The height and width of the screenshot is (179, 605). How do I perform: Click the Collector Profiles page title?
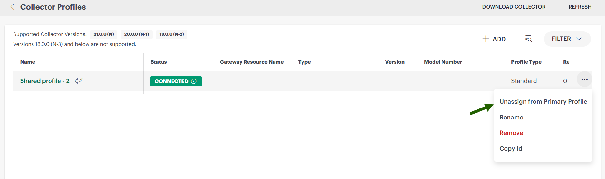click(53, 7)
